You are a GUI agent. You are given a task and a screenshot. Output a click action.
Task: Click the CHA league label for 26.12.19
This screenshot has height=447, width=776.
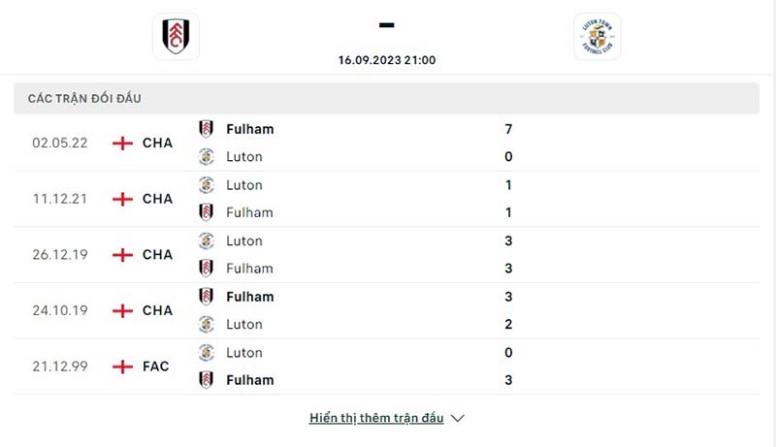point(157,255)
